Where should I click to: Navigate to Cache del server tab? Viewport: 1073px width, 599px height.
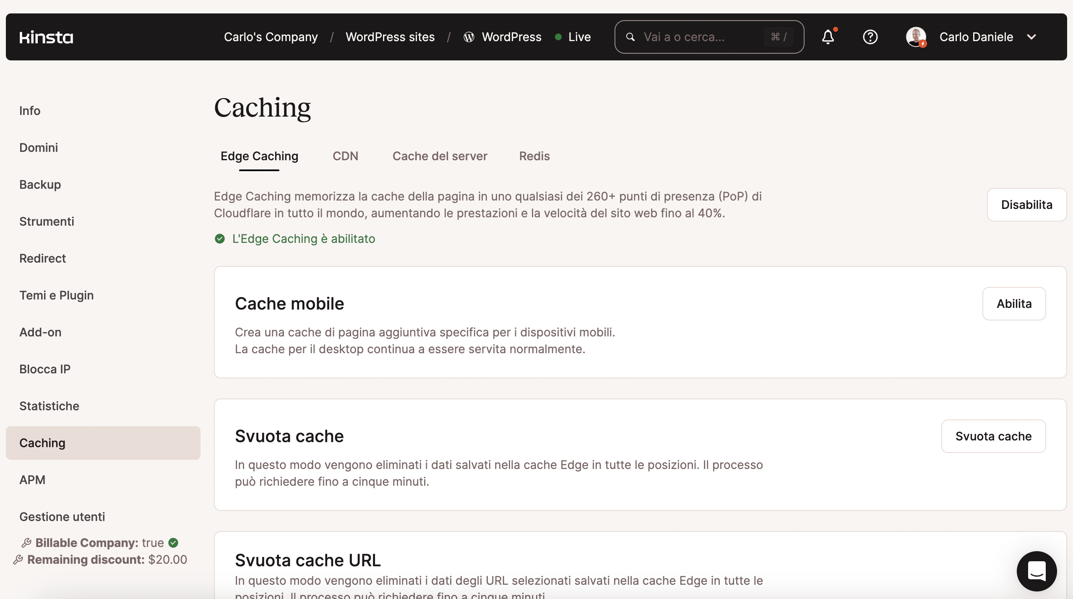point(440,156)
